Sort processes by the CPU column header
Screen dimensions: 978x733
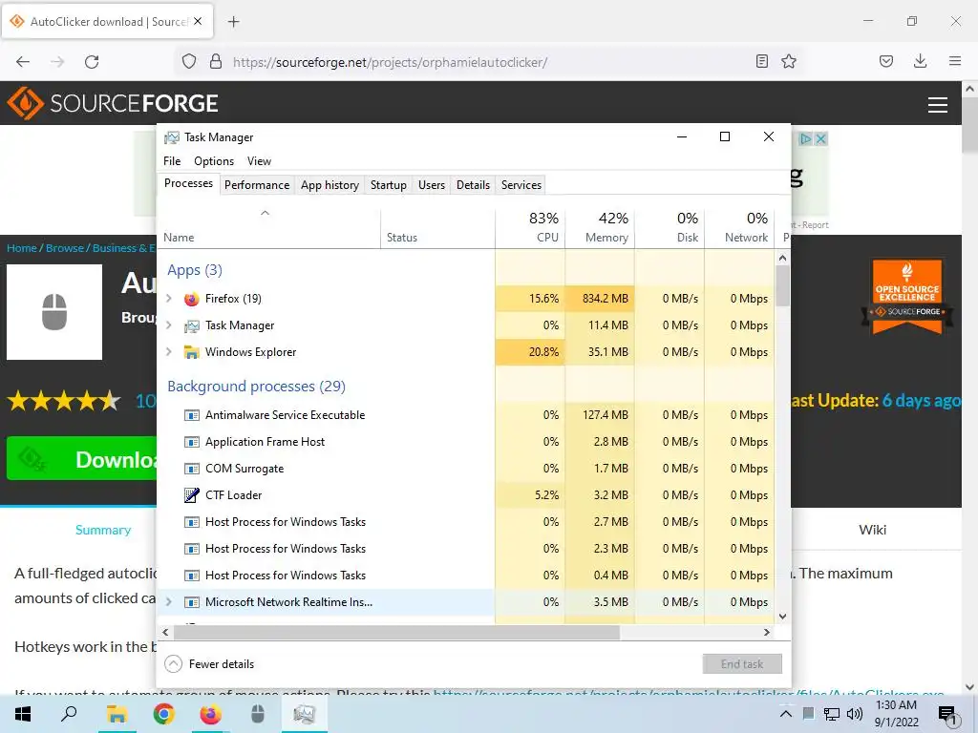click(530, 228)
